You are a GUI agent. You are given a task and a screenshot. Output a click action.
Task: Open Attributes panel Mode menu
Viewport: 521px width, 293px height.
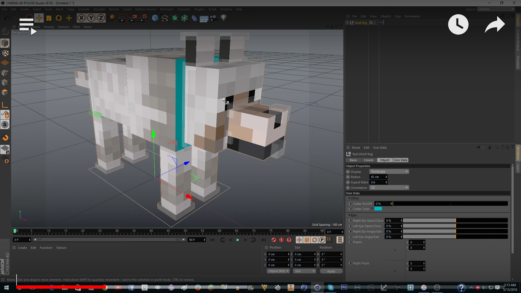click(x=356, y=148)
